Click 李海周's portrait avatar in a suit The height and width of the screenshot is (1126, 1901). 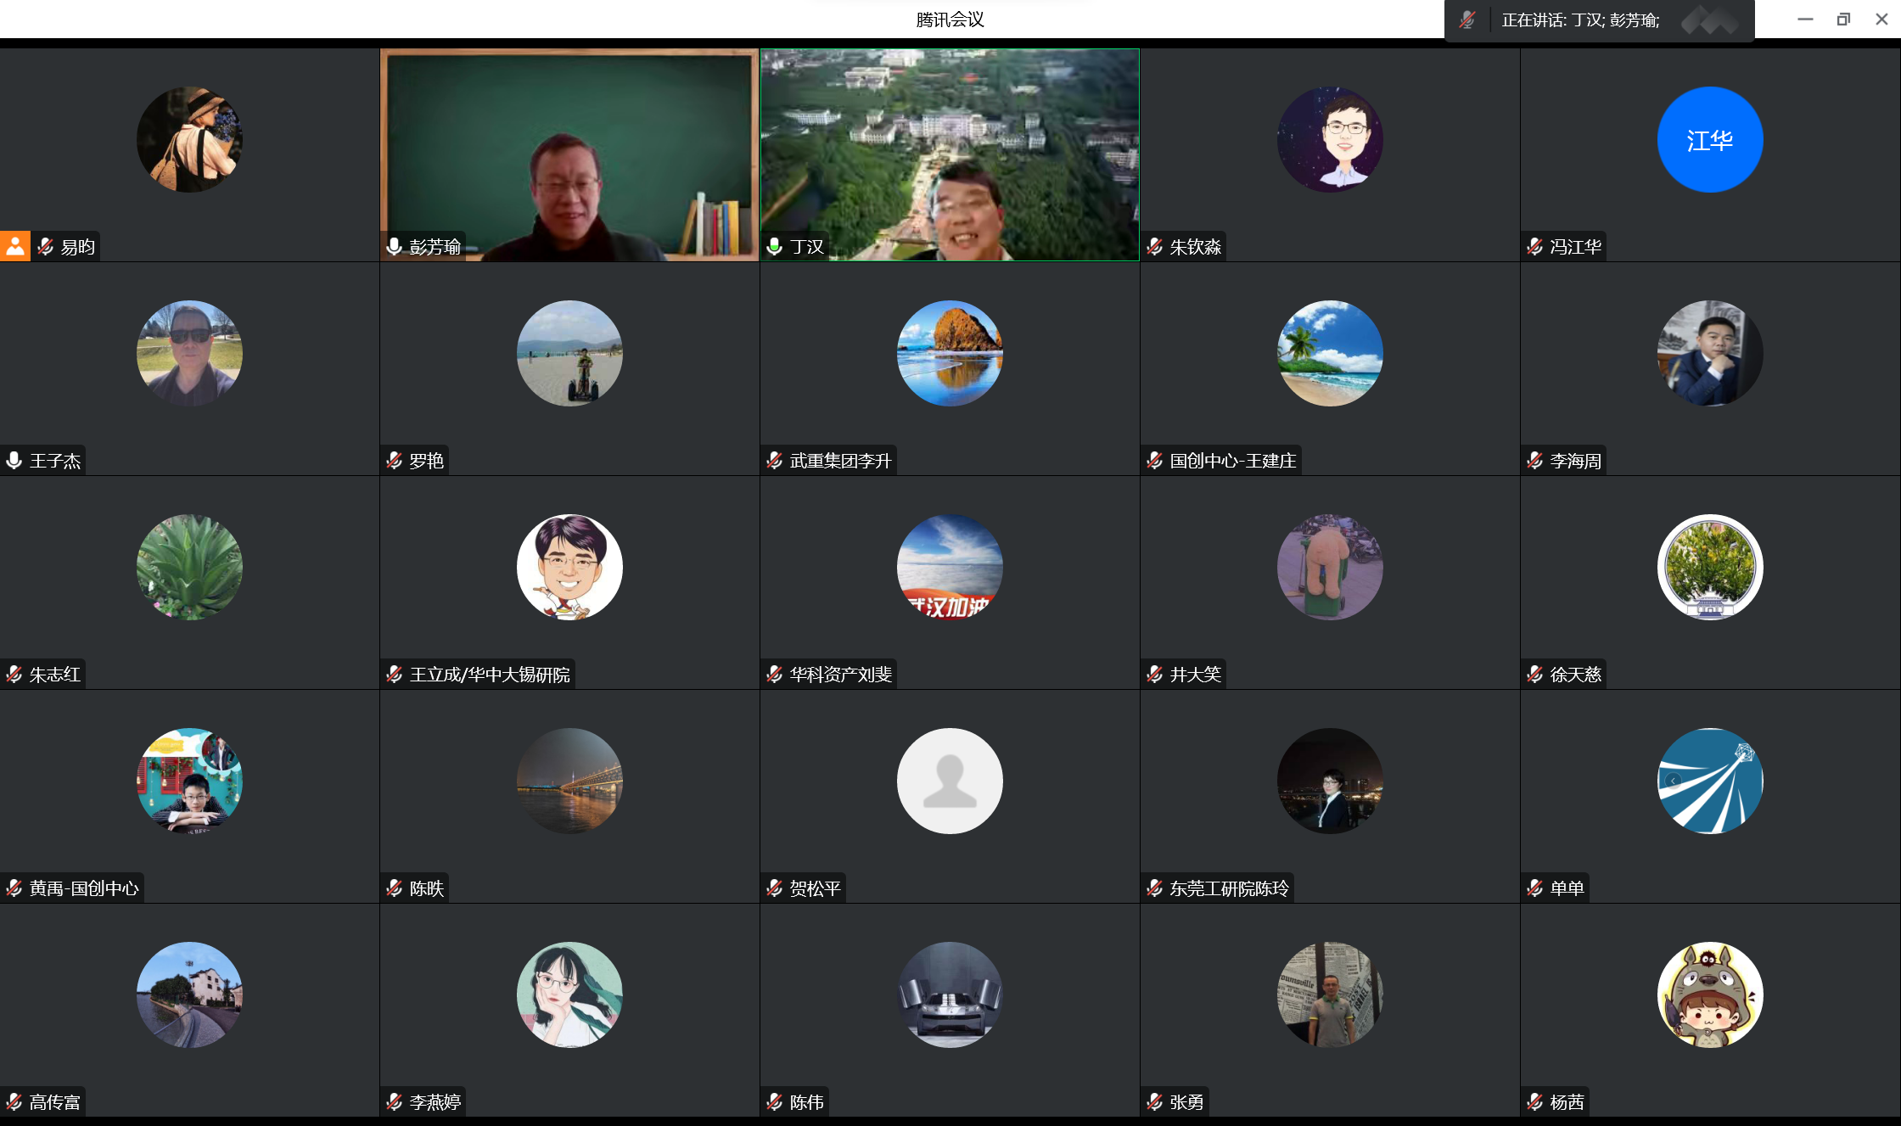point(1710,353)
